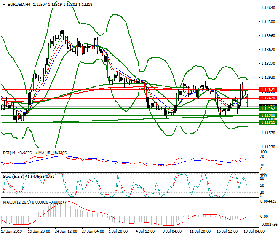This screenshot has width=278, height=236.
Task: Click the 1.12152 green support price label
Action: coord(268,109)
